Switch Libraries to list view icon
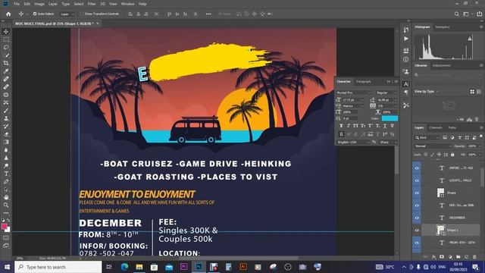Image resolution: width=485 pixels, height=273 pixels. click(479, 92)
